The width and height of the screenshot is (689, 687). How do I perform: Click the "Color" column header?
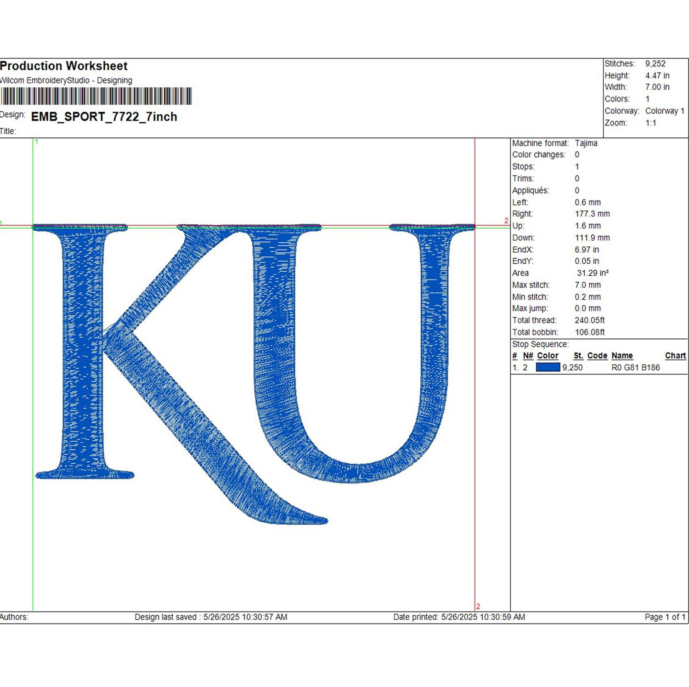pos(548,356)
